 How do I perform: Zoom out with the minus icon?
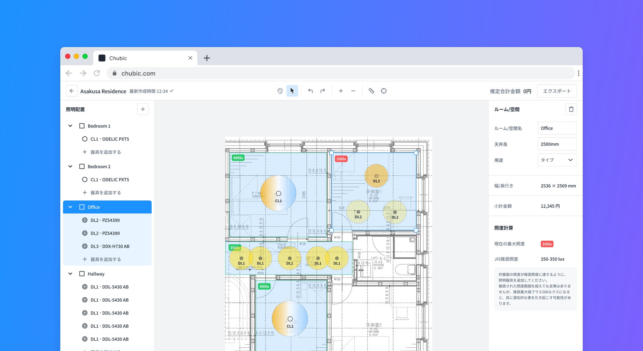tap(353, 91)
